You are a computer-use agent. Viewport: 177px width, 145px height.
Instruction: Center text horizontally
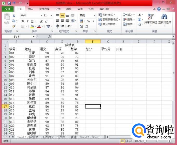click(62, 21)
